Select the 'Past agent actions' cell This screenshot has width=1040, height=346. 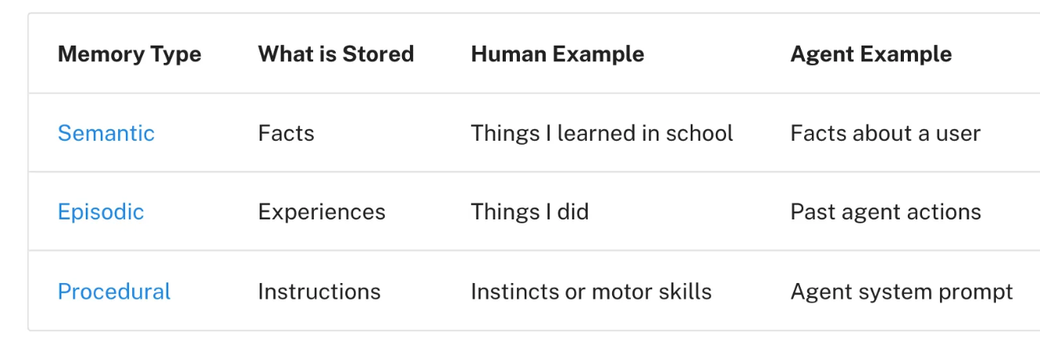[x=886, y=212]
